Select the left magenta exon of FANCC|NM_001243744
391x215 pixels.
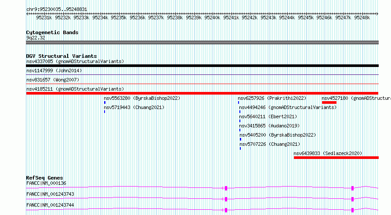[226, 210]
